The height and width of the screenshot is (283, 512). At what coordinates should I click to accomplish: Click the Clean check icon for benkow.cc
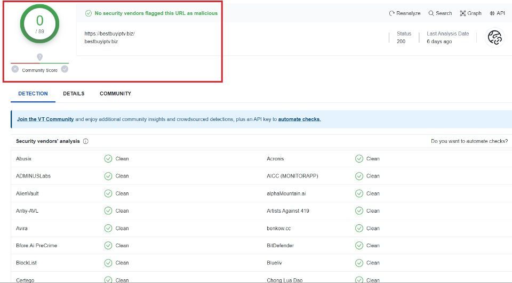point(359,229)
